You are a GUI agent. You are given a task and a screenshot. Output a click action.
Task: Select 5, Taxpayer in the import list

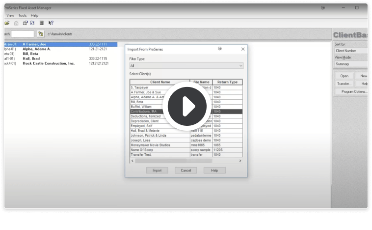click(x=186, y=87)
